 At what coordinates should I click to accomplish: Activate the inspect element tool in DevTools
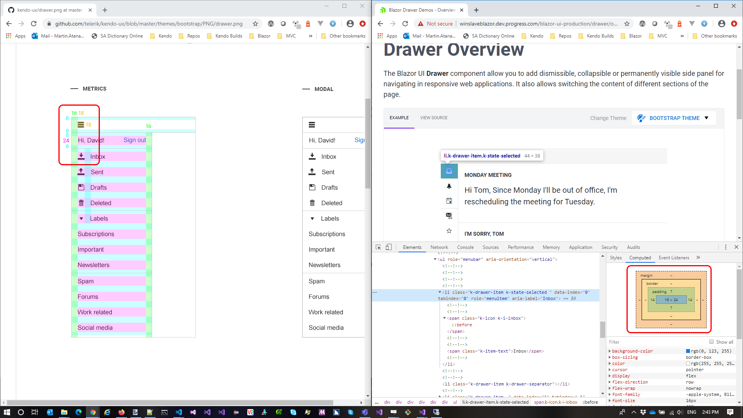(377, 247)
